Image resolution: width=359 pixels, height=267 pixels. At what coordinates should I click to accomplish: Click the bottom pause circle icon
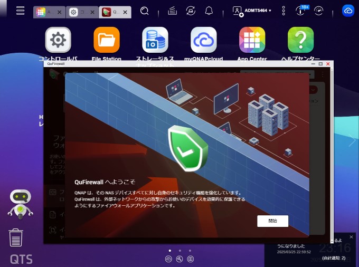point(191,259)
